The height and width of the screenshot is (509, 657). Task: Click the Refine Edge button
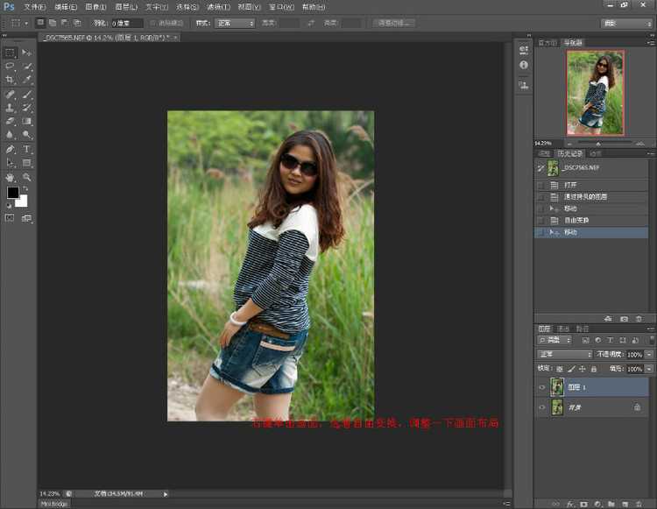(393, 23)
